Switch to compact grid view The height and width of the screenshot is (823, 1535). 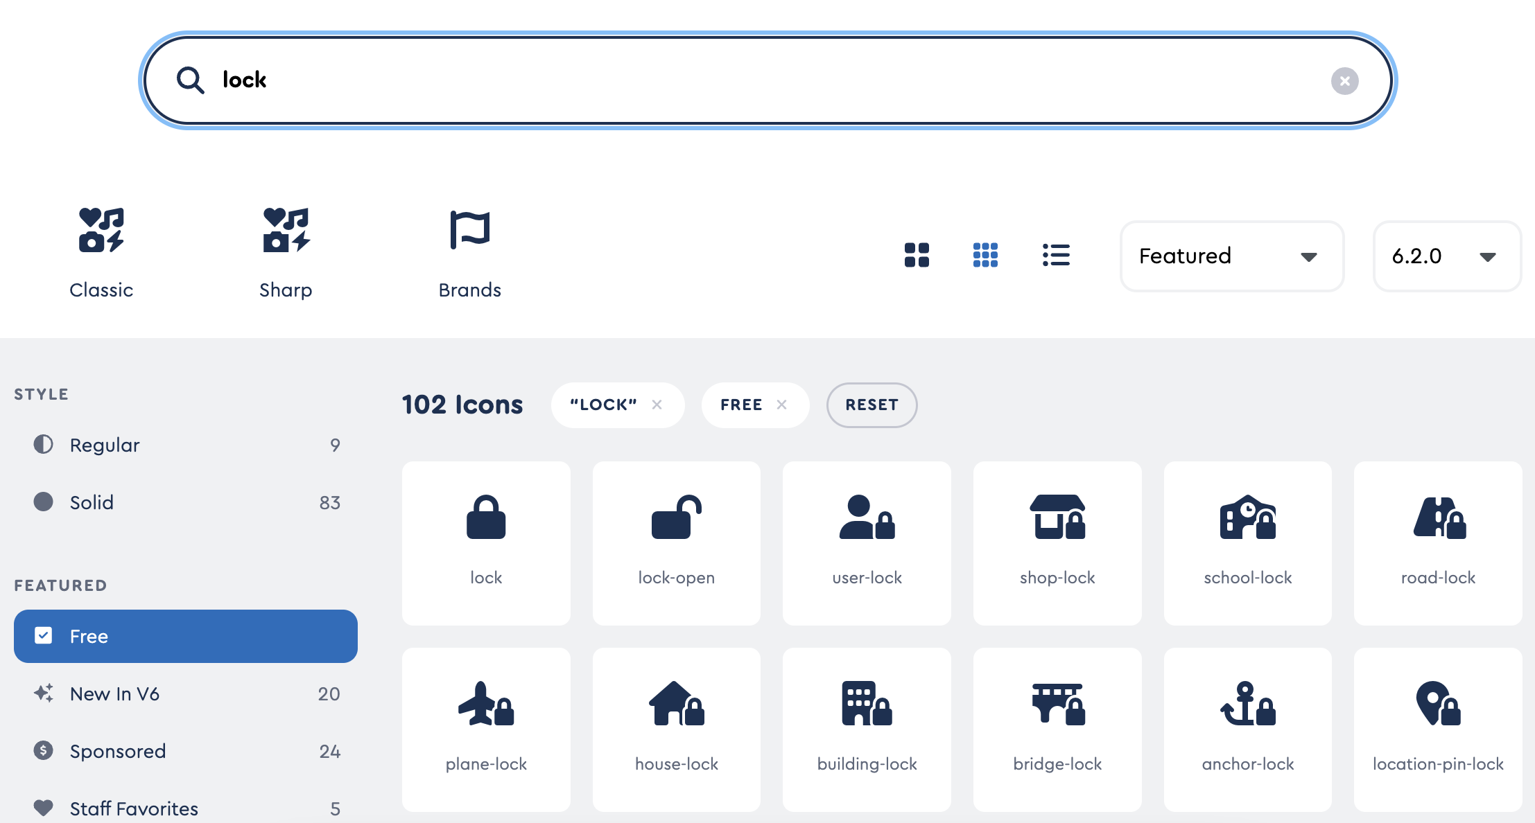(x=985, y=255)
